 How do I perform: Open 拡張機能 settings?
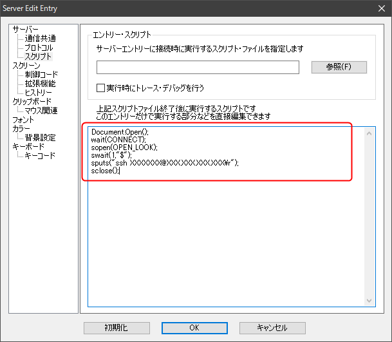pyautogui.click(x=41, y=84)
